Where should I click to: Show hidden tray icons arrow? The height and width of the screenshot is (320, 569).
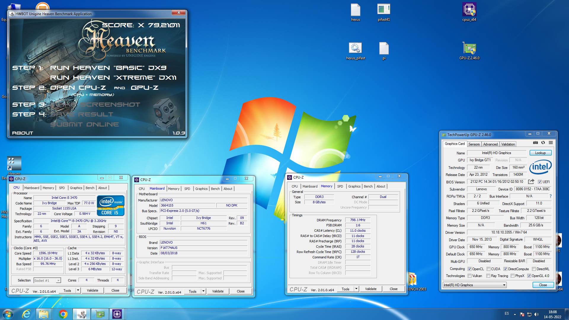coord(515,314)
